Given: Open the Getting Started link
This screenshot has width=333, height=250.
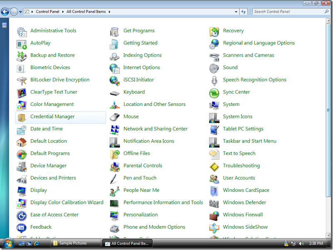Looking at the screenshot, I should (x=140, y=43).
